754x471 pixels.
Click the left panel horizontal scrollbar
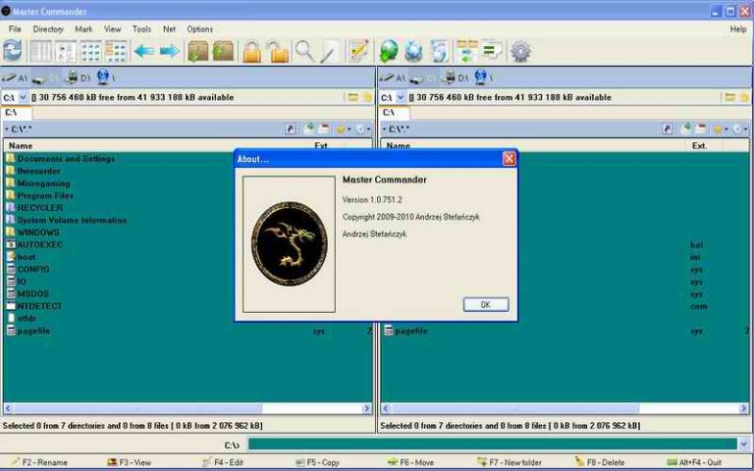187,408
